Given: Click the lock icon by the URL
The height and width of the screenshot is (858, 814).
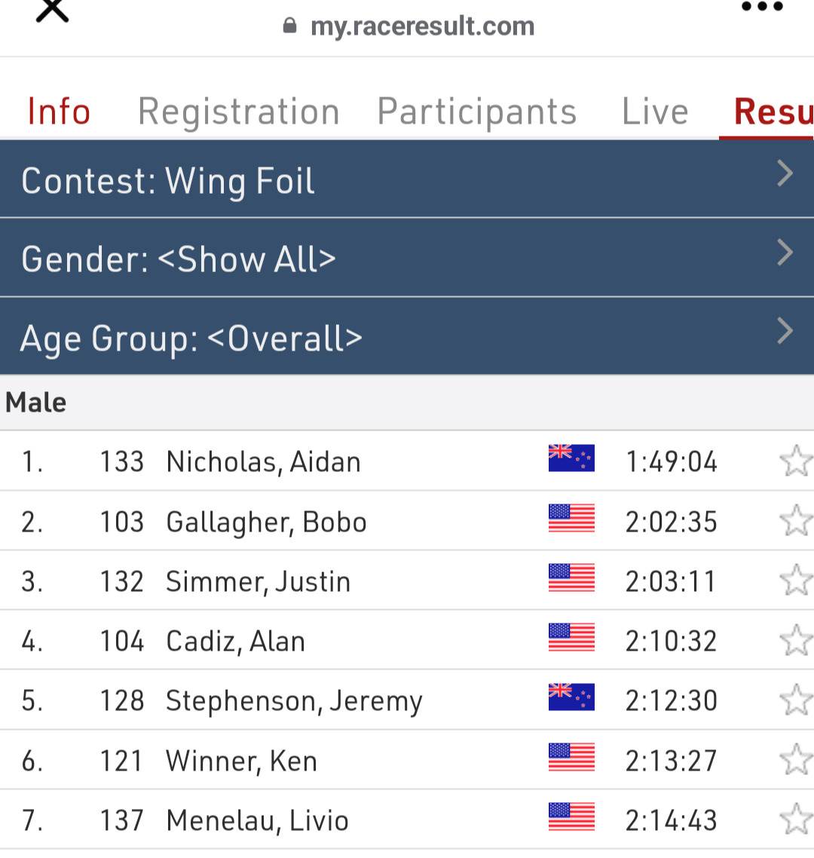Looking at the screenshot, I should [x=289, y=26].
